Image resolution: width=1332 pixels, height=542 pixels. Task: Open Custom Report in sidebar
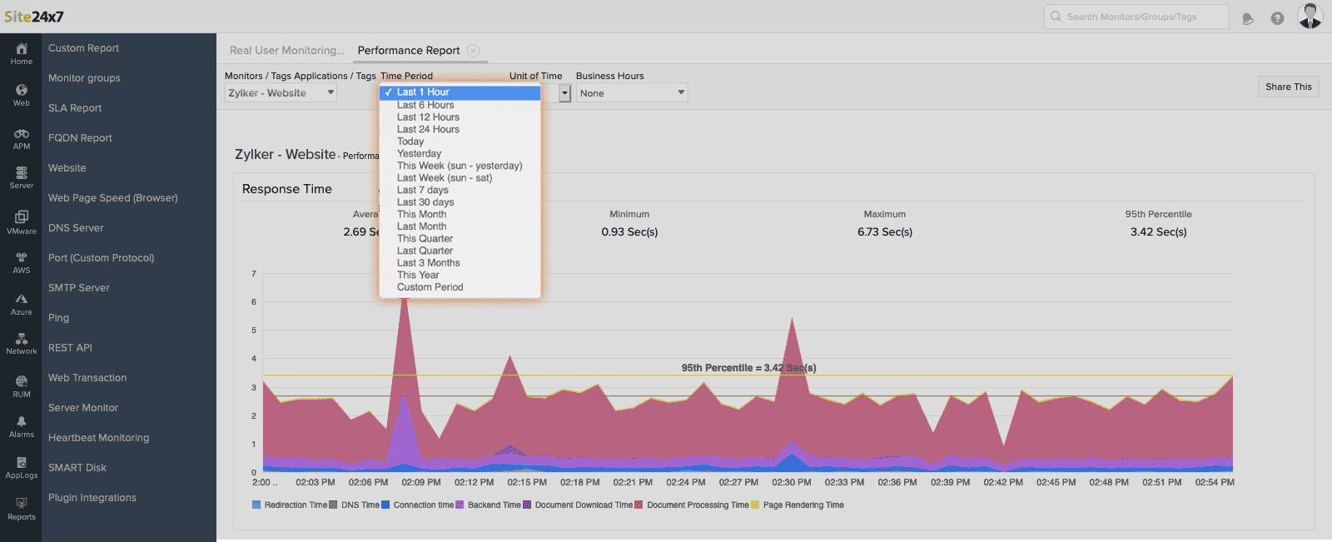[x=83, y=48]
